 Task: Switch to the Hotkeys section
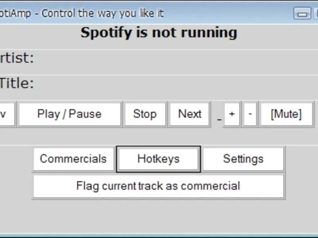158,159
